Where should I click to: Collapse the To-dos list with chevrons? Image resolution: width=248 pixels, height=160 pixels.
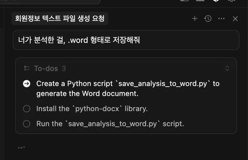[227, 69]
